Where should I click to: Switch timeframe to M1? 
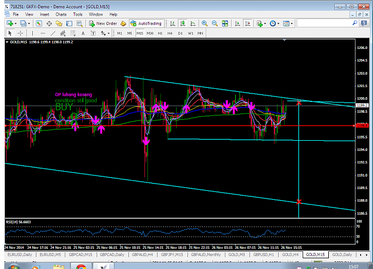[119, 33]
